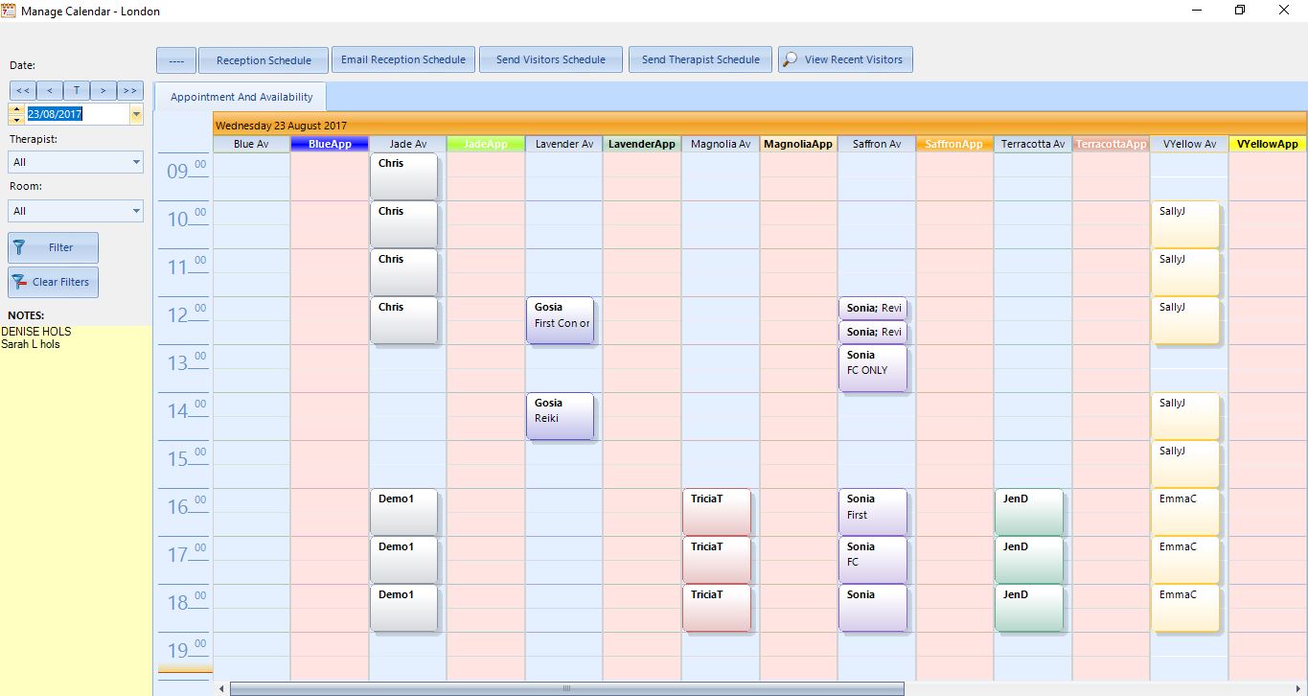Screen dimensions: 1308x696
Task: Click the scrollbar left arrow
Action: coord(221,688)
